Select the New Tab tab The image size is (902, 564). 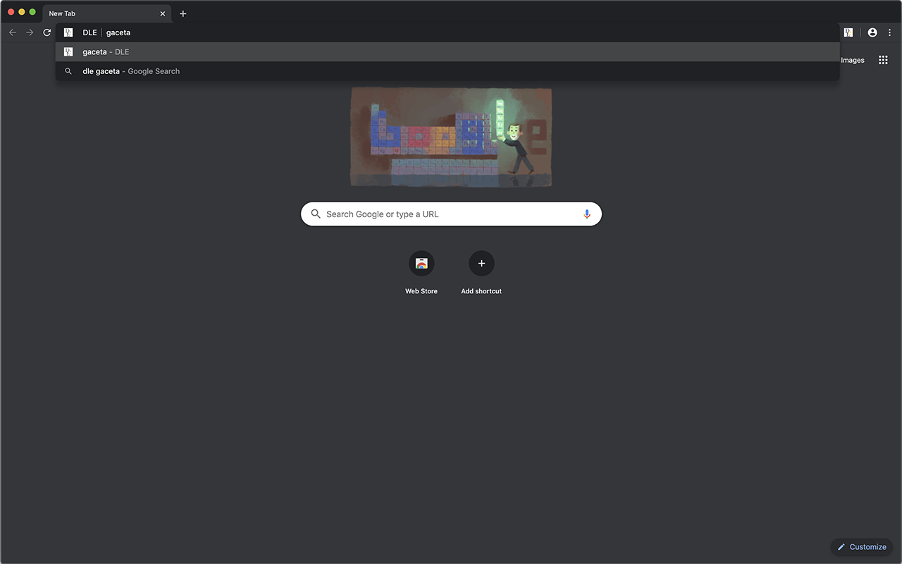click(x=107, y=13)
